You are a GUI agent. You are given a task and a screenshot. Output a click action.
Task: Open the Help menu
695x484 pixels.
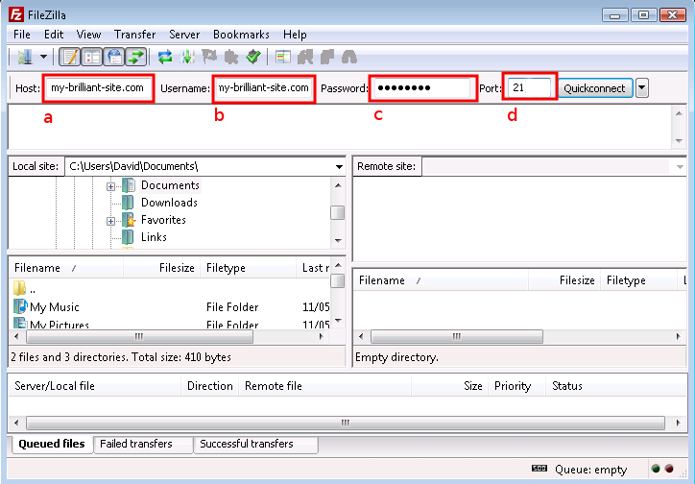tap(295, 35)
